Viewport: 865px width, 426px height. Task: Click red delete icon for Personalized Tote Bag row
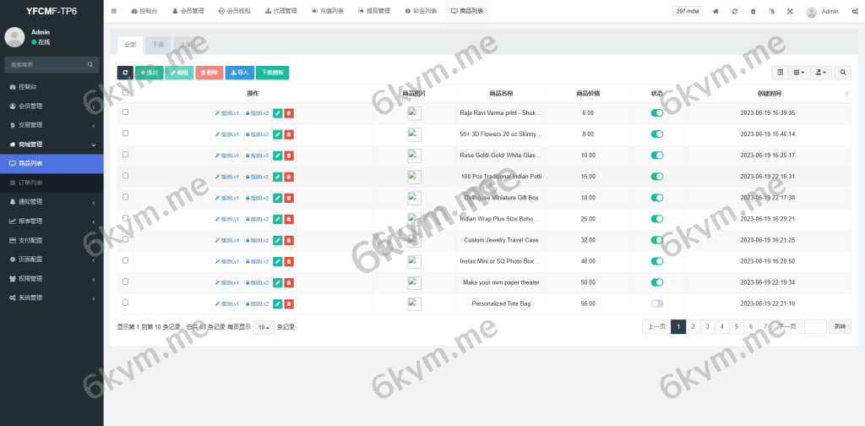tap(289, 303)
